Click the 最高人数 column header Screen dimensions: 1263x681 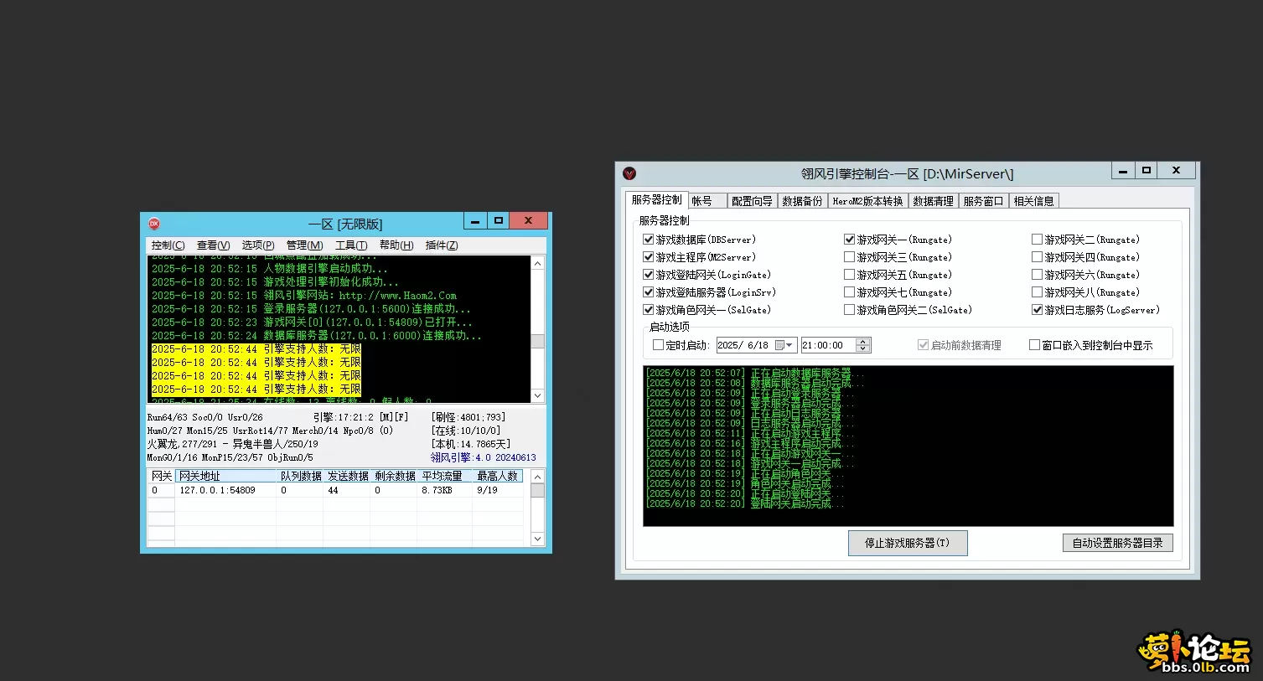pos(498,476)
